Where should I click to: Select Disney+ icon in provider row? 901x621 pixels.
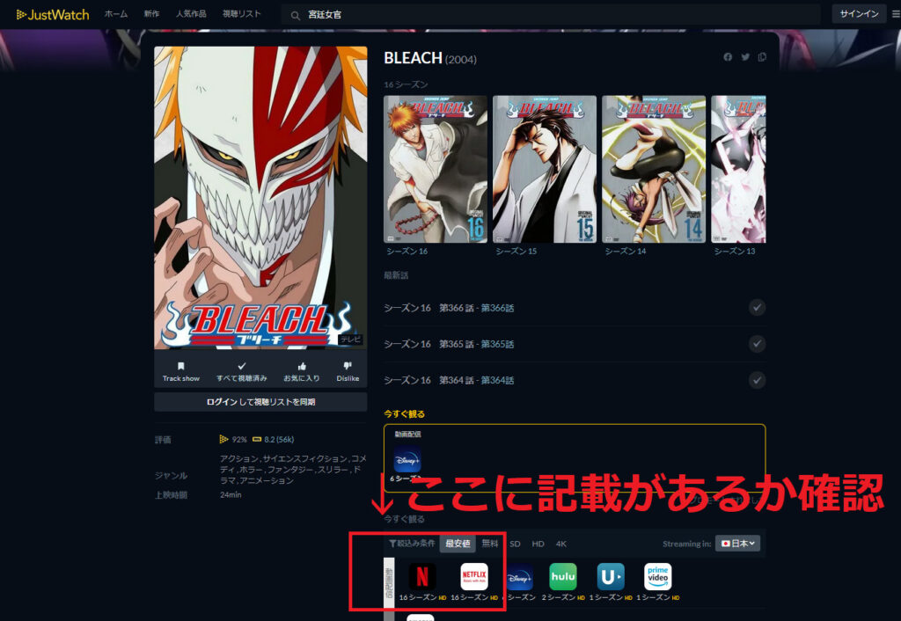[x=520, y=577]
